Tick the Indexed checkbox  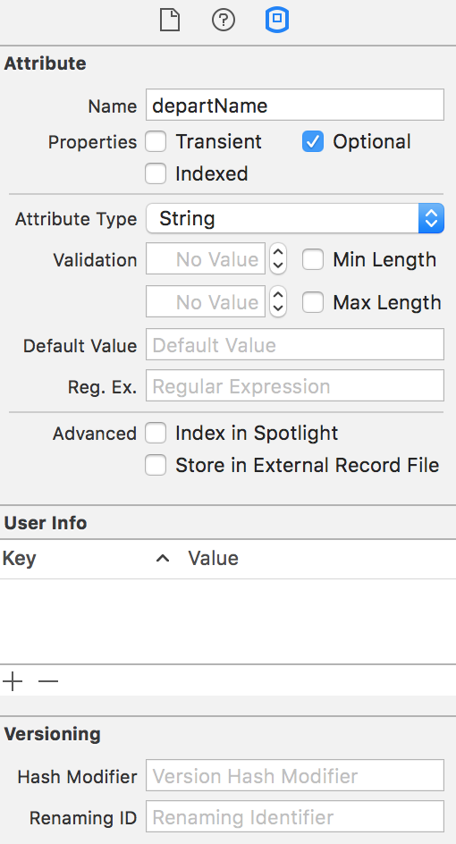tap(156, 173)
